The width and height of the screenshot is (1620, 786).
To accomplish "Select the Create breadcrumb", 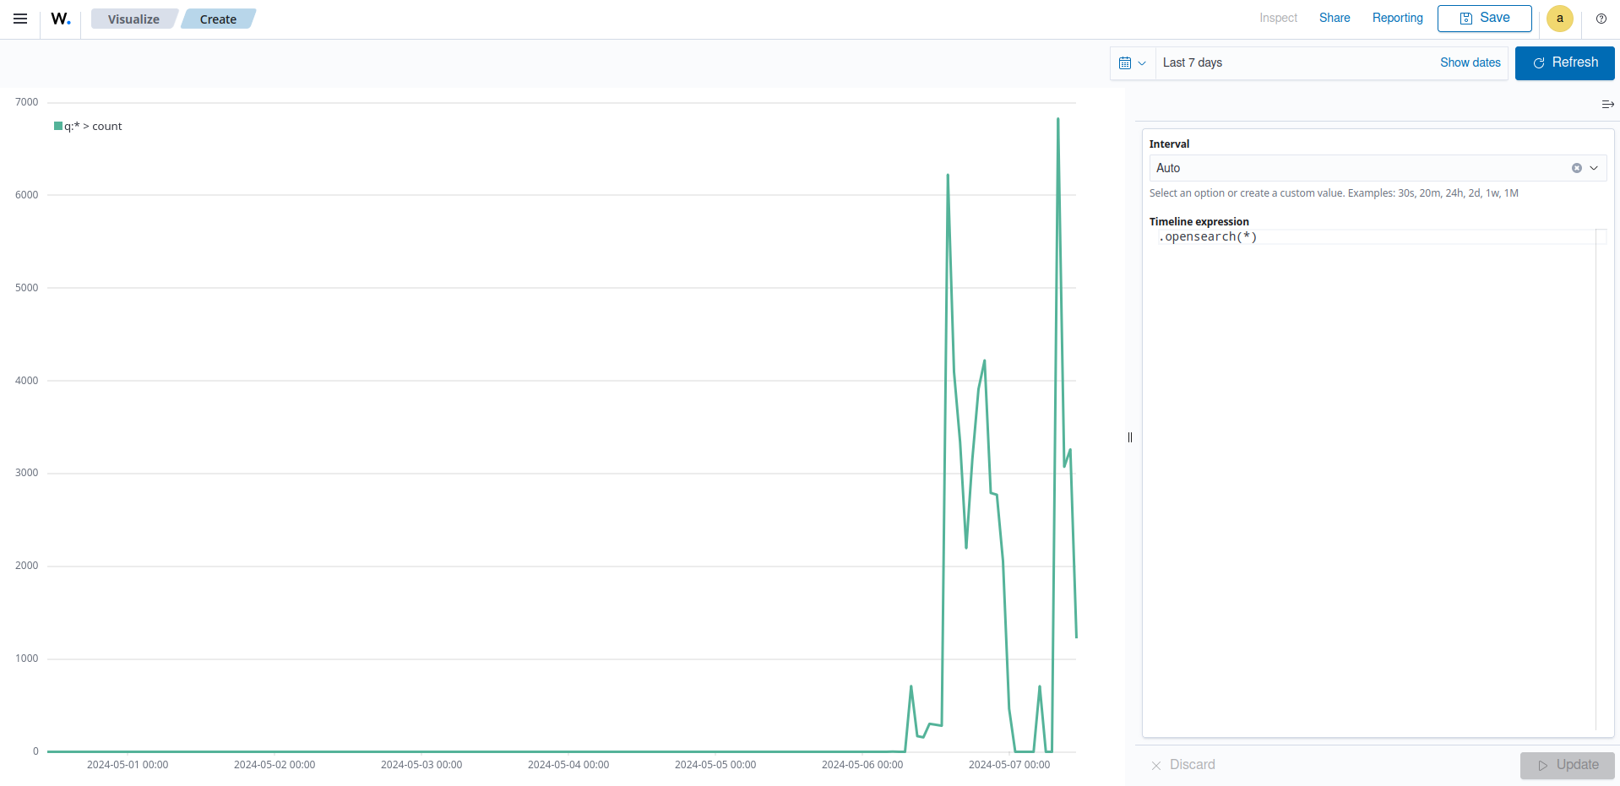I will (x=218, y=19).
